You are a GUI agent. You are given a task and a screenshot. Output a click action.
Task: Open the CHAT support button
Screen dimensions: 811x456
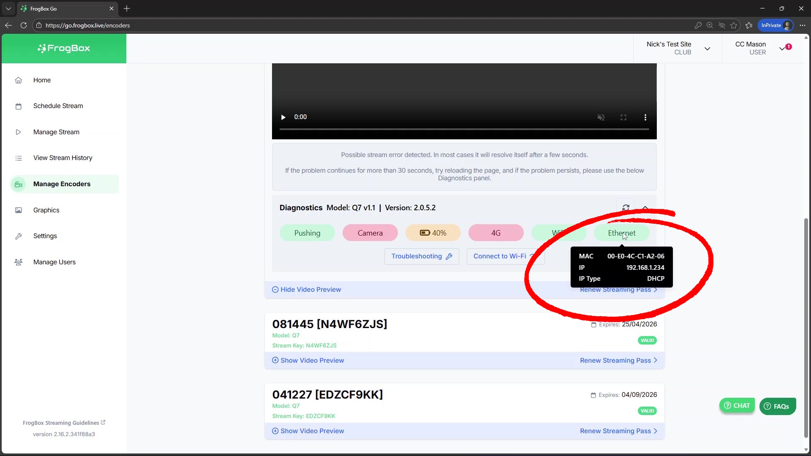click(737, 405)
